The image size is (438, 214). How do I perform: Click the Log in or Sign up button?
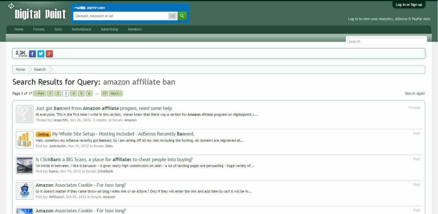(409, 5)
